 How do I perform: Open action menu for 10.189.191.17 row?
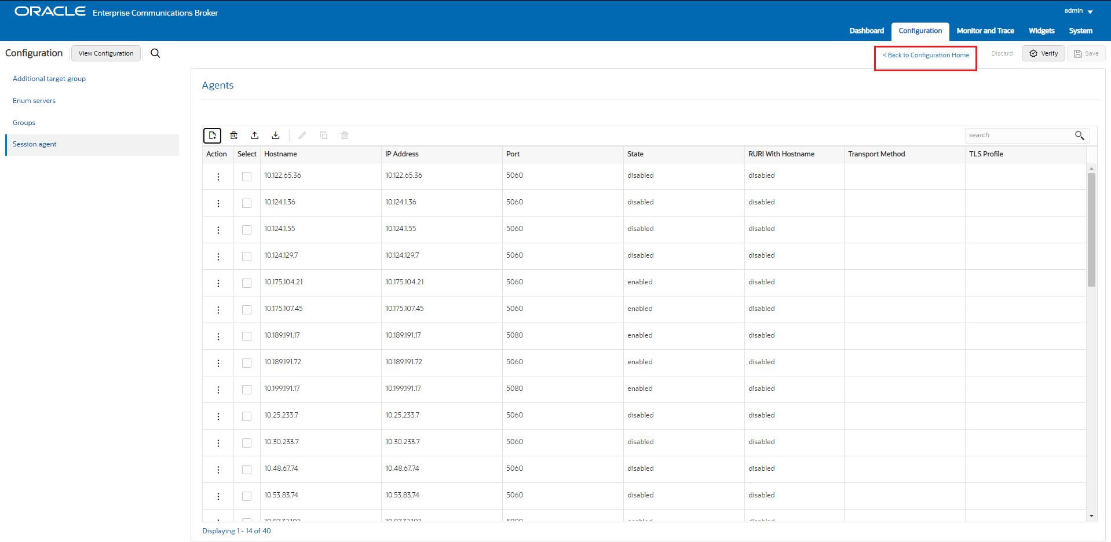point(218,336)
